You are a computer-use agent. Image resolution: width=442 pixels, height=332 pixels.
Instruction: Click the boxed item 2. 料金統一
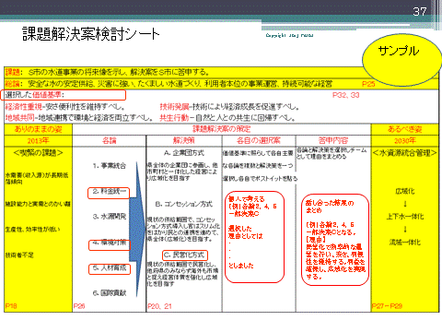pos(109,193)
